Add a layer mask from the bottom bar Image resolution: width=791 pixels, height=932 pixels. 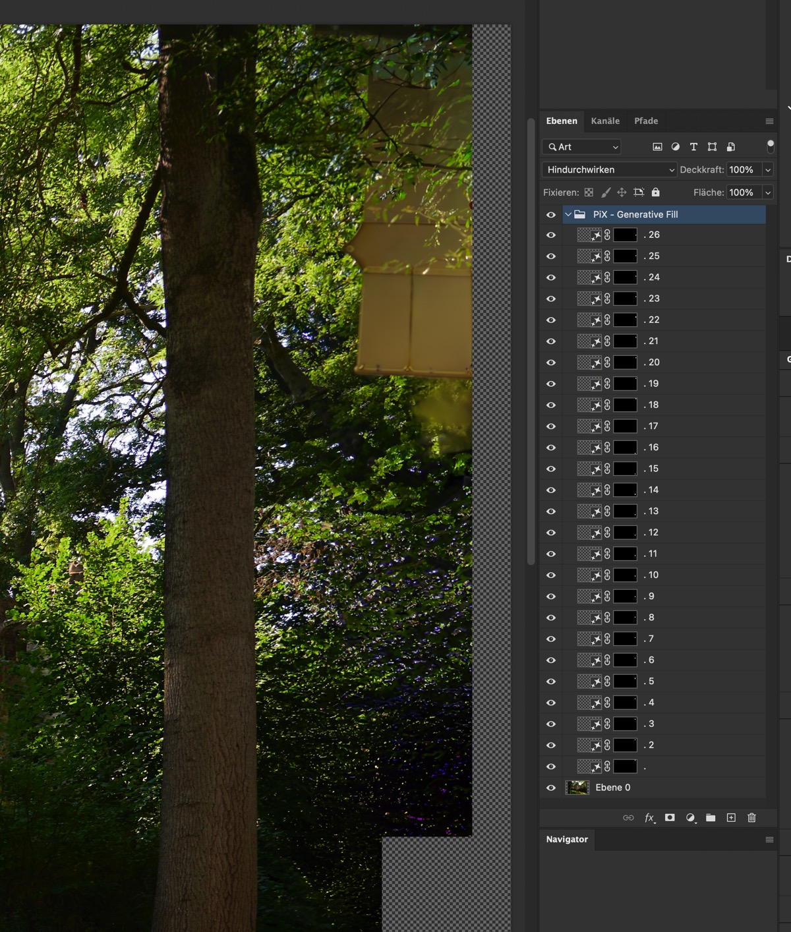[x=670, y=818]
